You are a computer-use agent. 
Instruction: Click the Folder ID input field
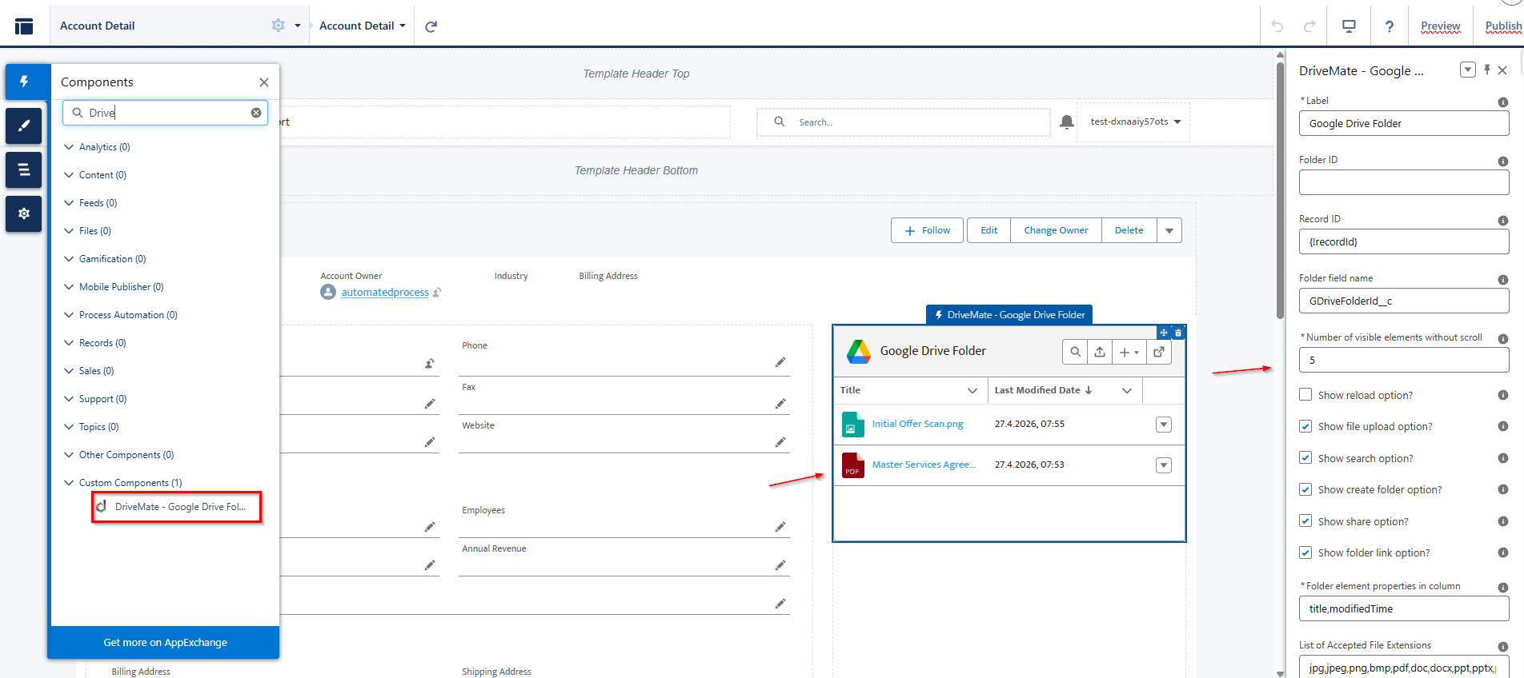(x=1403, y=182)
